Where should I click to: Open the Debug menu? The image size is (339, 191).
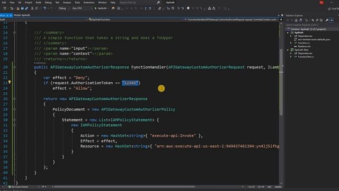point(48,2)
